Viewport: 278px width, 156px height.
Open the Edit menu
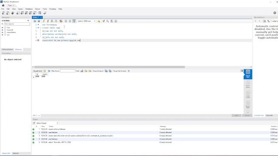pos(8,9)
